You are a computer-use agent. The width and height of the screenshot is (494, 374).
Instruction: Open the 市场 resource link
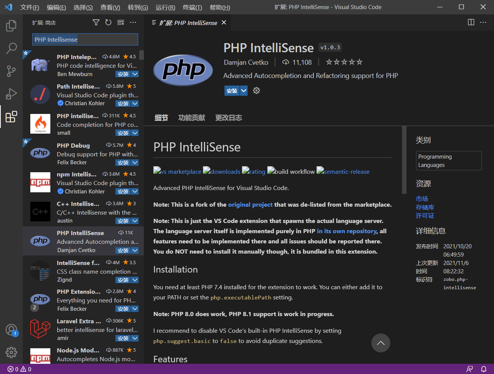click(x=422, y=199)
